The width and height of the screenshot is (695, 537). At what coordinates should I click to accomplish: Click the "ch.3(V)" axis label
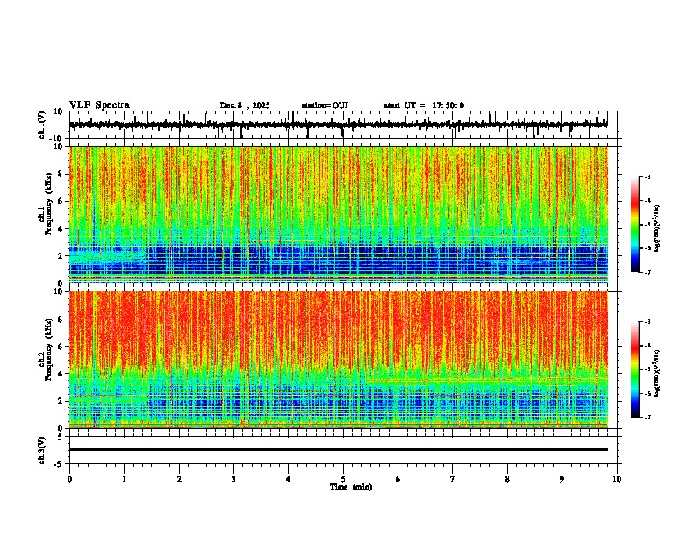(x=42, y=450)
